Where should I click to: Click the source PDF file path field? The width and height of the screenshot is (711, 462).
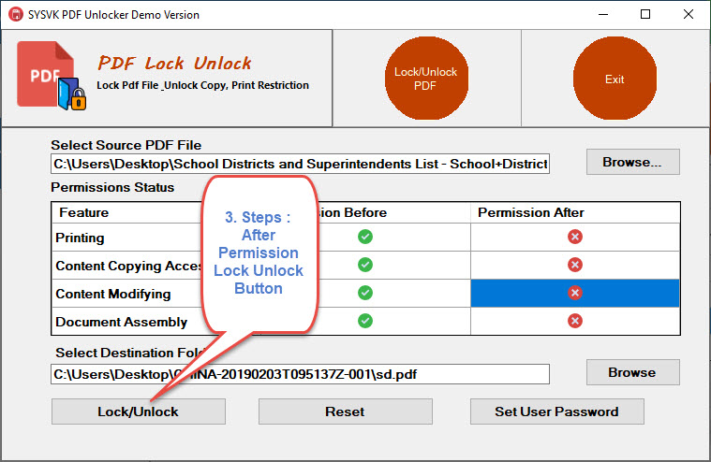(300, 164)
